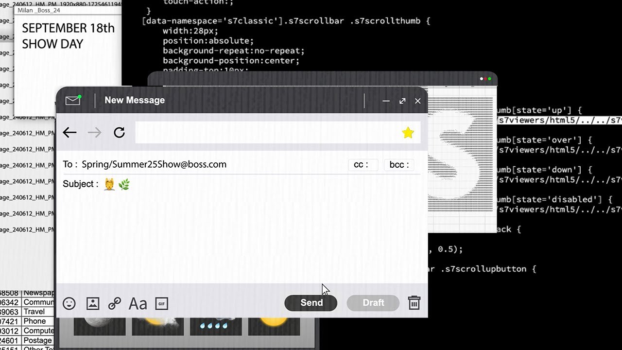
Task: Click the SHOW DAY text
Action: click(x=52, y=44)
